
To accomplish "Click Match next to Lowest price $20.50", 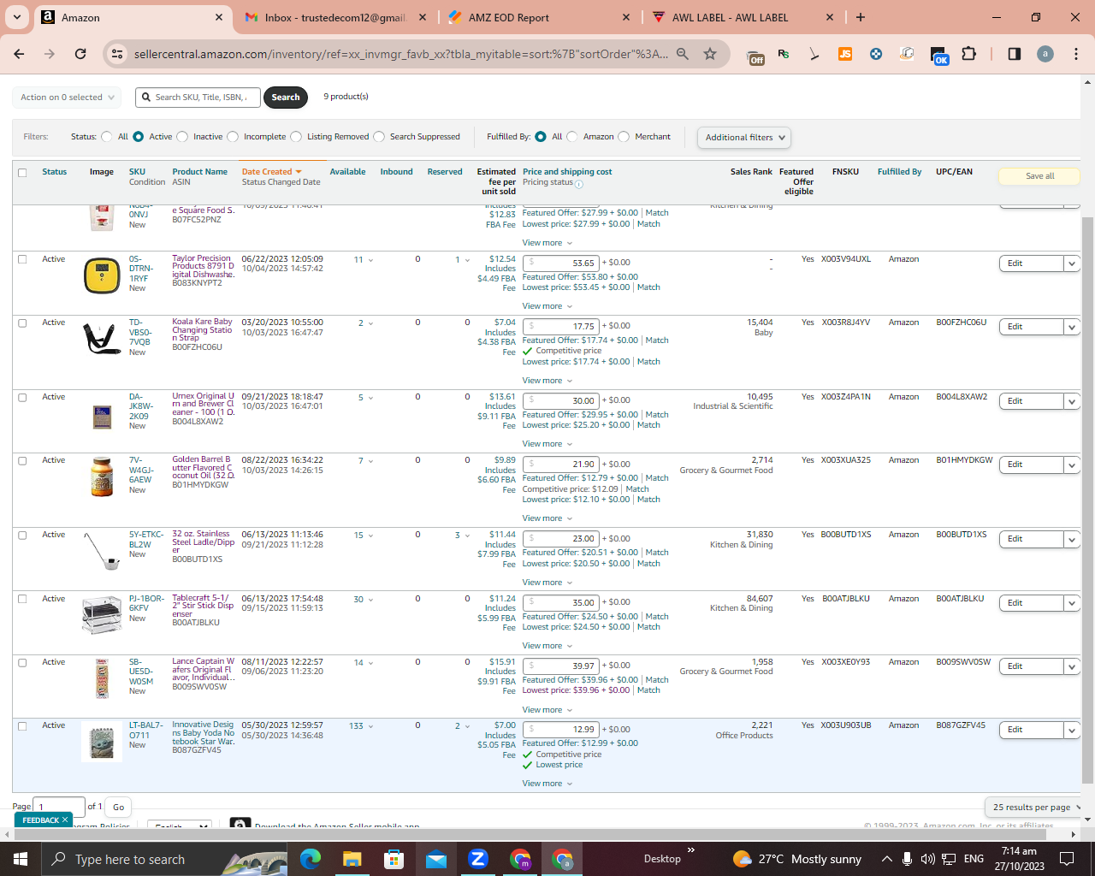I will [x=648, y=564].
